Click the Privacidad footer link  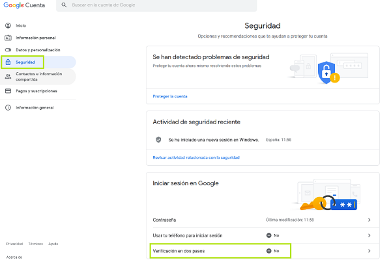14,244
